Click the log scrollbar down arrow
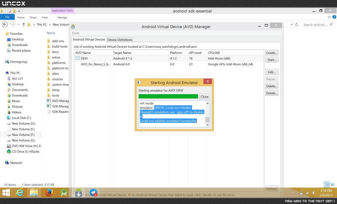 [x=207, y=125]
